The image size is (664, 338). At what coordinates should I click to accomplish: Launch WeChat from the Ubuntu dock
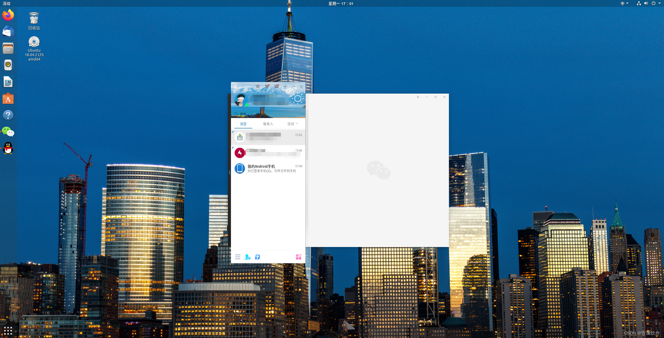(x=8, y=132)
